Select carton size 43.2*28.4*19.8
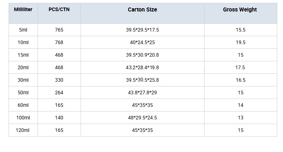Viewport: 283px width, 152px height. [x=143, y=67]
